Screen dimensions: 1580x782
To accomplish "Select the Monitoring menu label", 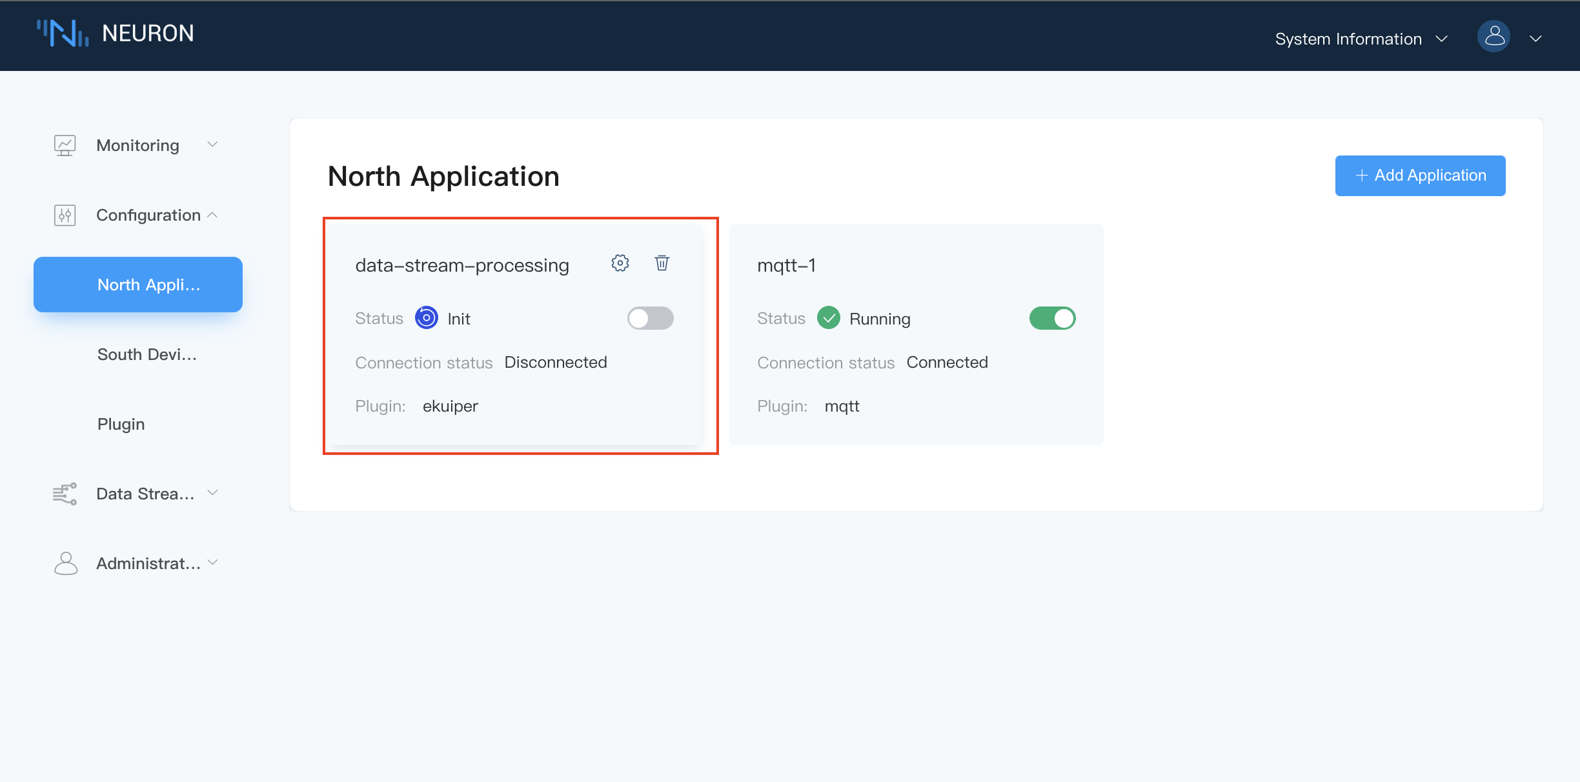I will (x=137, y=145).
